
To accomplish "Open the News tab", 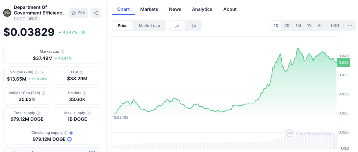I will click(175, 9).
